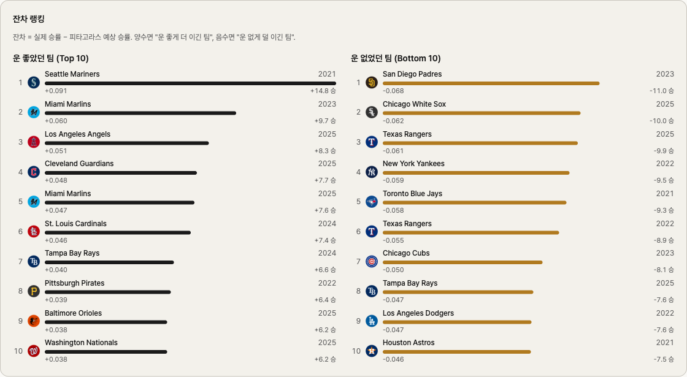Click the Seattle Mariners black residual bar

(190, 83)
